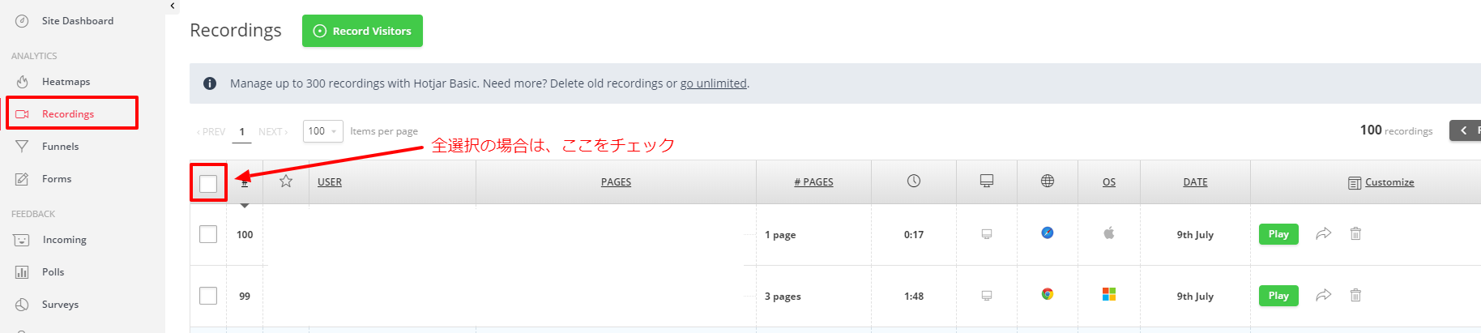This screenshot has width=1481, height=333.
Task: Click the star favorites column icon
Action: coord(286,181)
